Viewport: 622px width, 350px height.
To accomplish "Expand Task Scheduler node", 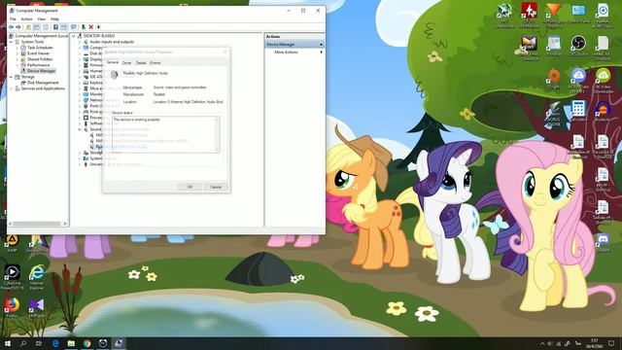I will click(x=17, y=48).
